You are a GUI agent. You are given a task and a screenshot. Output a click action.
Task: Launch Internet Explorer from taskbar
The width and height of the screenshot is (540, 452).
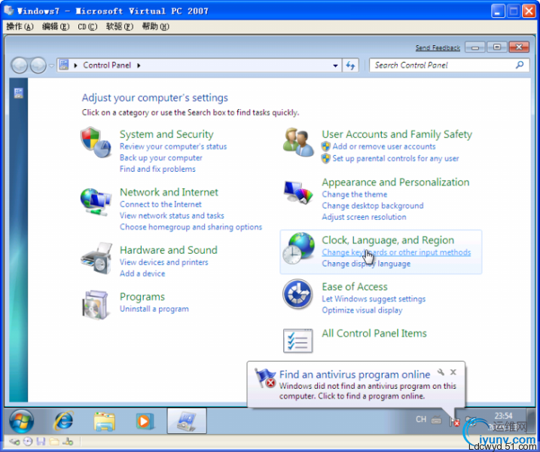(x=63, y=421)
